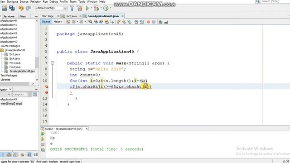Select Ex4.java in project tree
The image size is (290, 163).
[14, 58]
